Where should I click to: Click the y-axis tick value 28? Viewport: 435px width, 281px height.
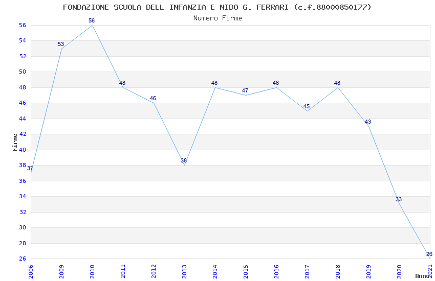(23, 243)
